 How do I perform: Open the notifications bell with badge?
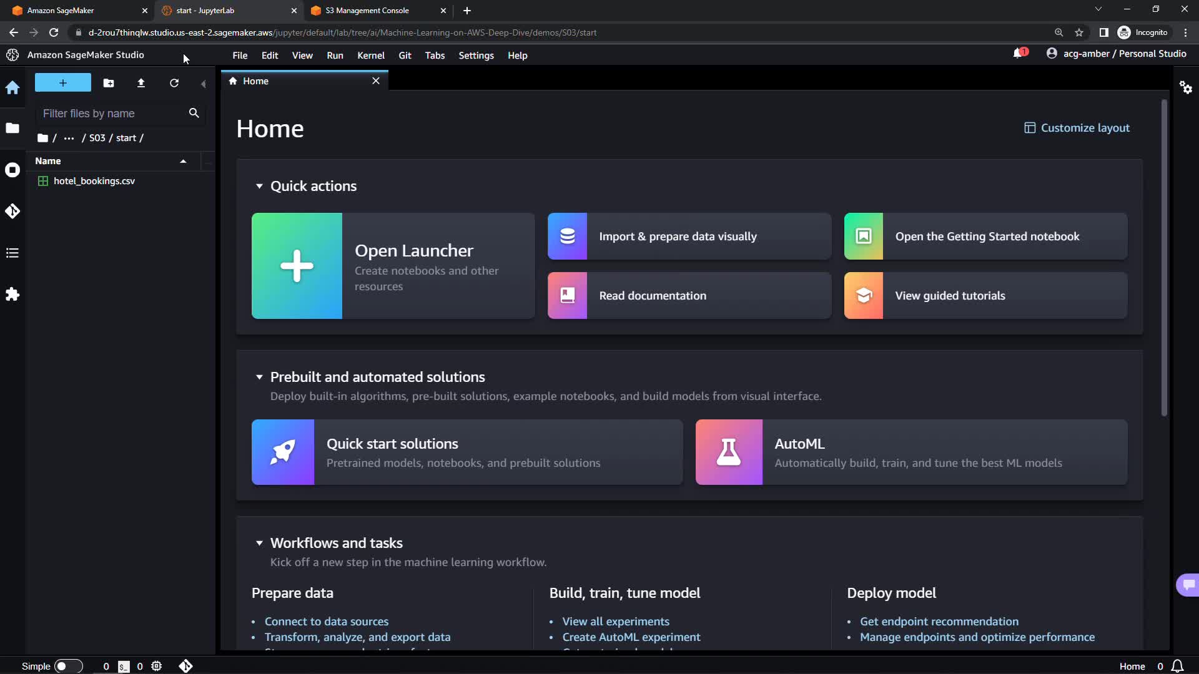(x=1019, y=54)
